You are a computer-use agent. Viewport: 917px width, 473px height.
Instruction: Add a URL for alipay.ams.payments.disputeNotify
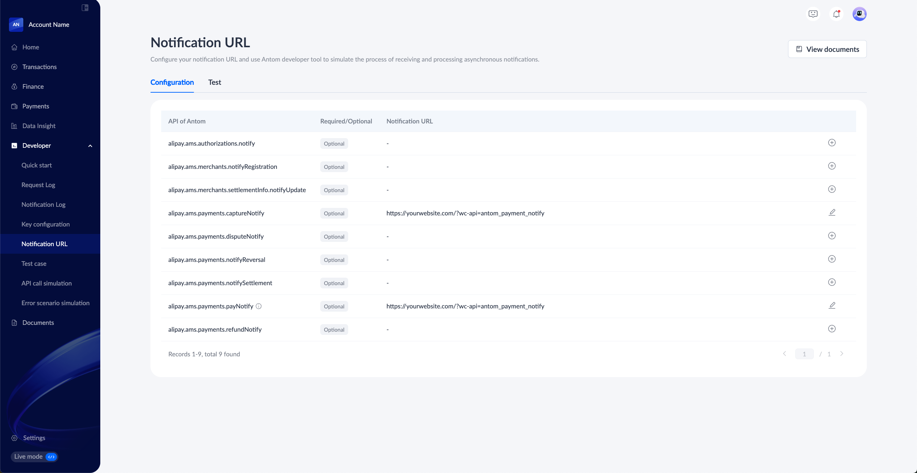coord(832,236)
